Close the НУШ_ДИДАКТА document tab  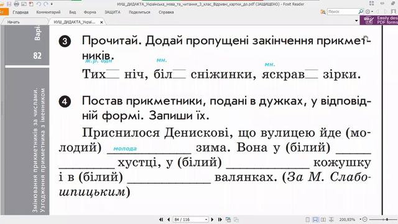coord(101,22)
